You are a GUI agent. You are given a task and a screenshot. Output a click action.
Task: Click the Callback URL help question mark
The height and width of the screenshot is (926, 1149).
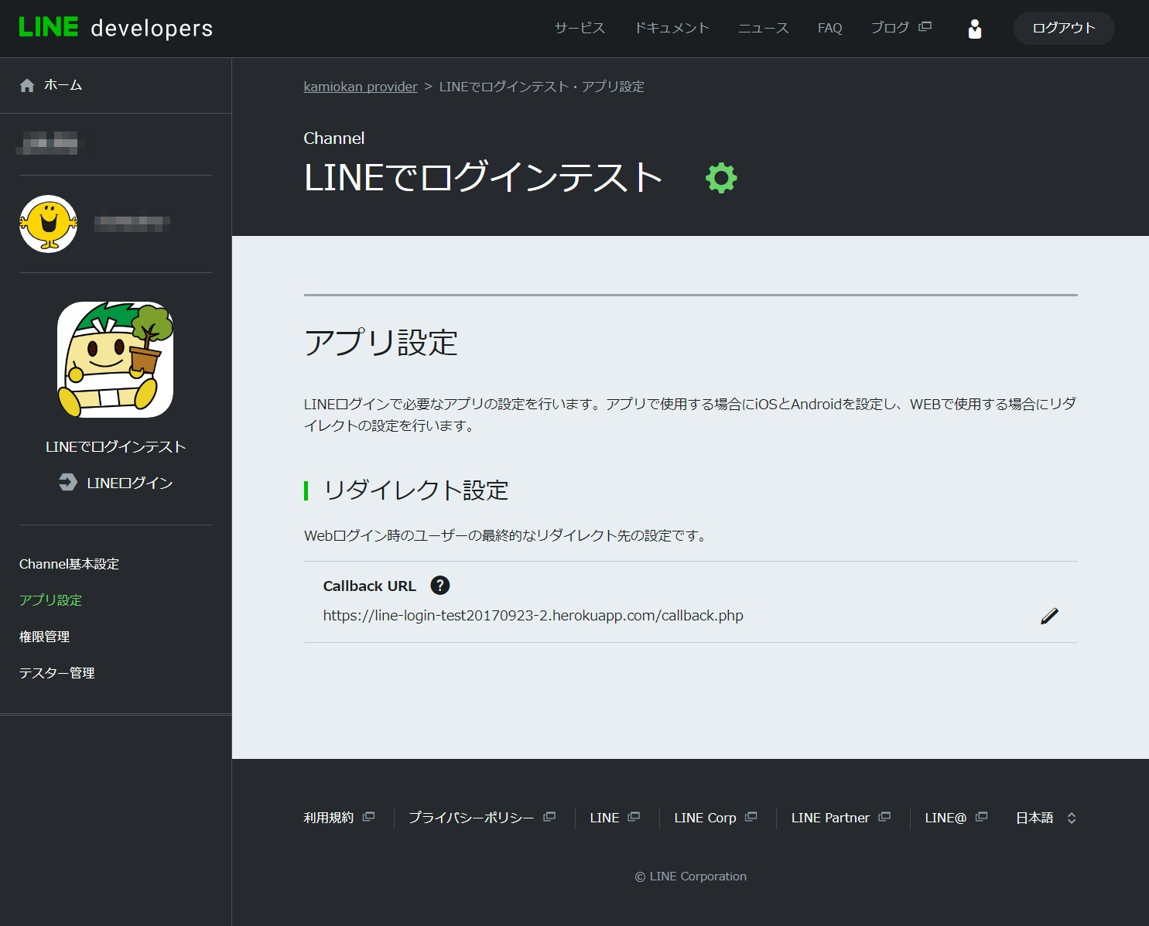point(439,586)
